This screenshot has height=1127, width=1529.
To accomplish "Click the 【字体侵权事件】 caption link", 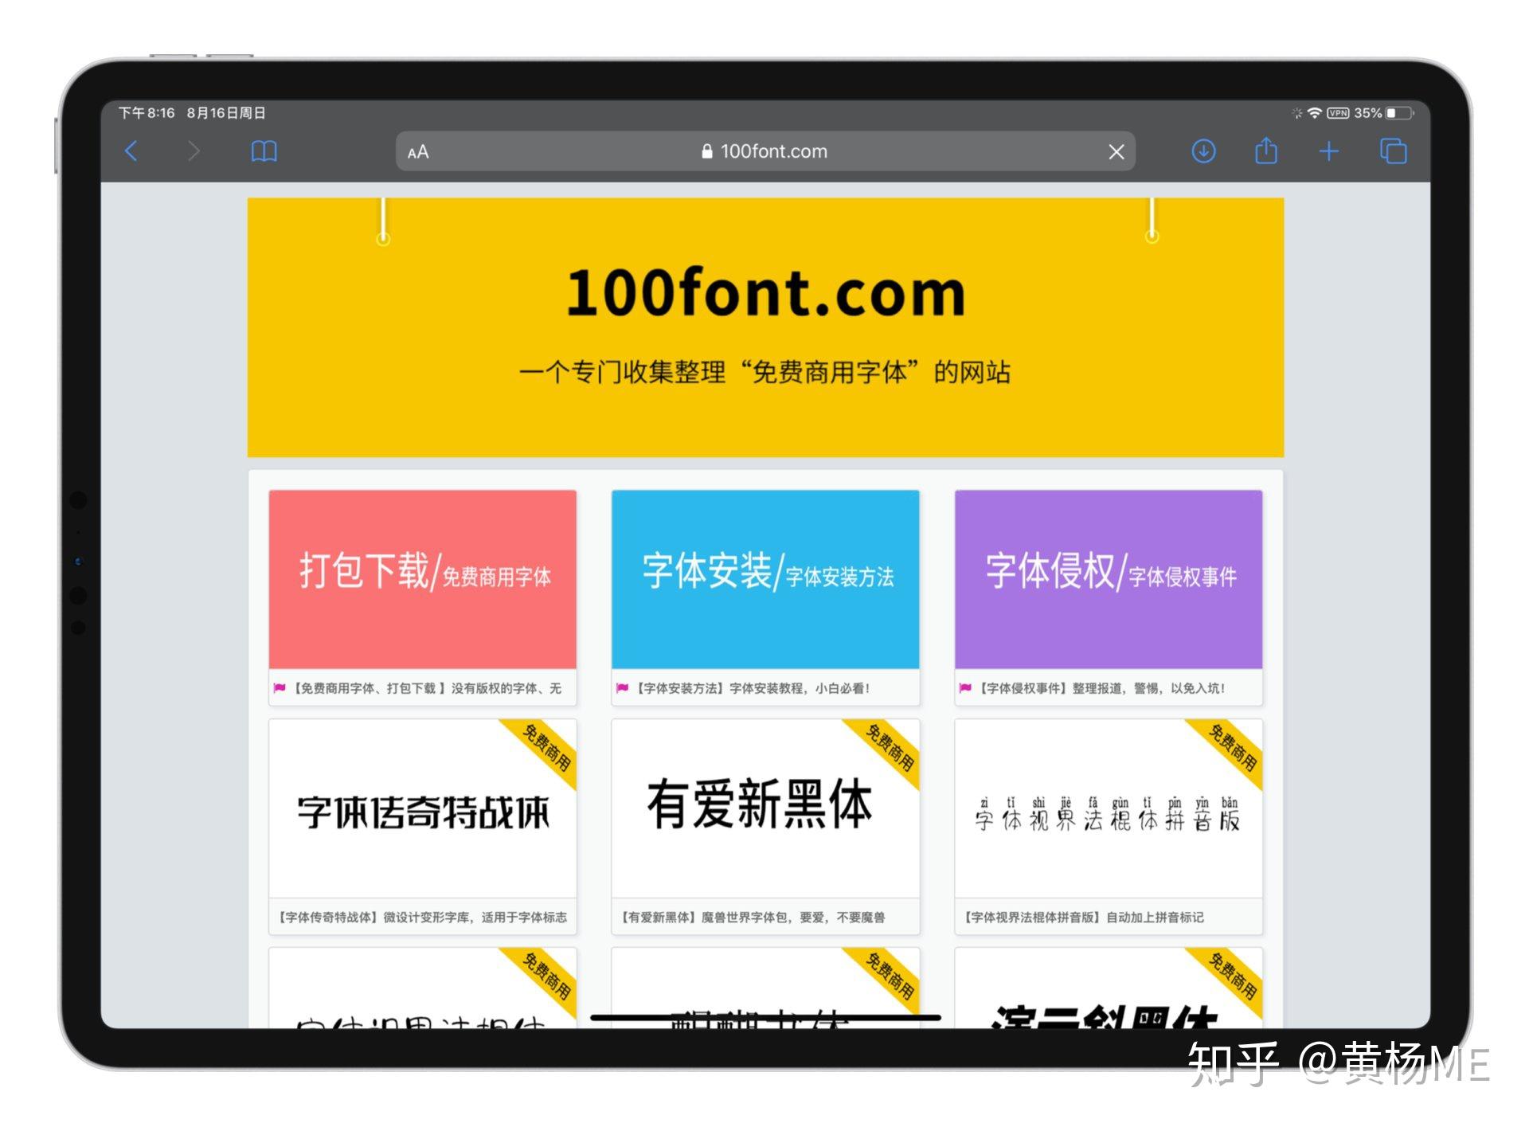I will pos(1101,688).
